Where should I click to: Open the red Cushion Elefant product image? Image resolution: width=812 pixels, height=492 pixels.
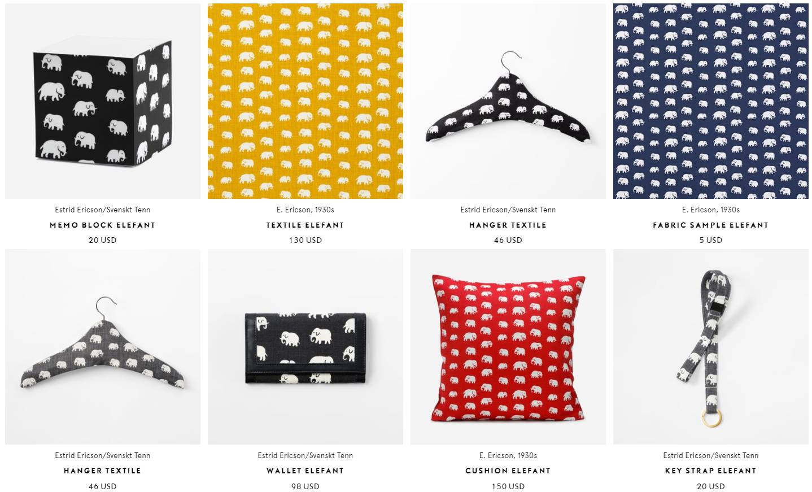point(508,347)
